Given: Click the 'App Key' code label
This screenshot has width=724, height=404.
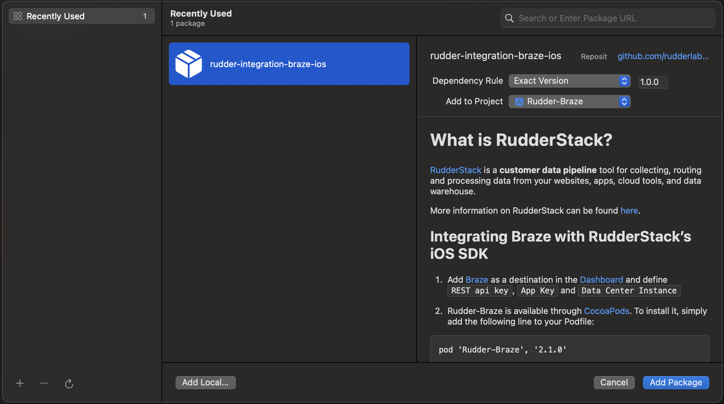Looking at the screenshot, I should (x=538, y=291).
